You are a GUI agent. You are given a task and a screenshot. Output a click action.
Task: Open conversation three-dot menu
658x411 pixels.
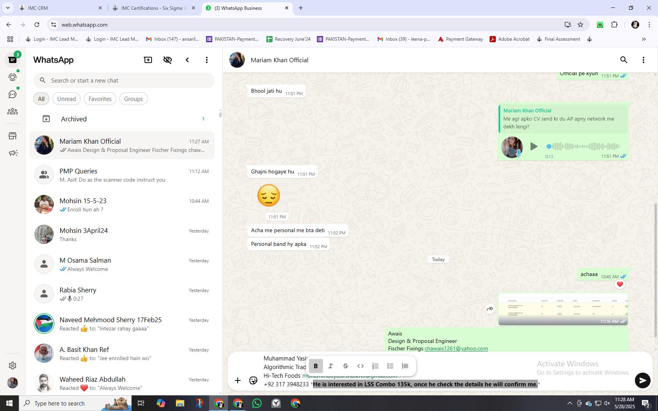(643, 60)
